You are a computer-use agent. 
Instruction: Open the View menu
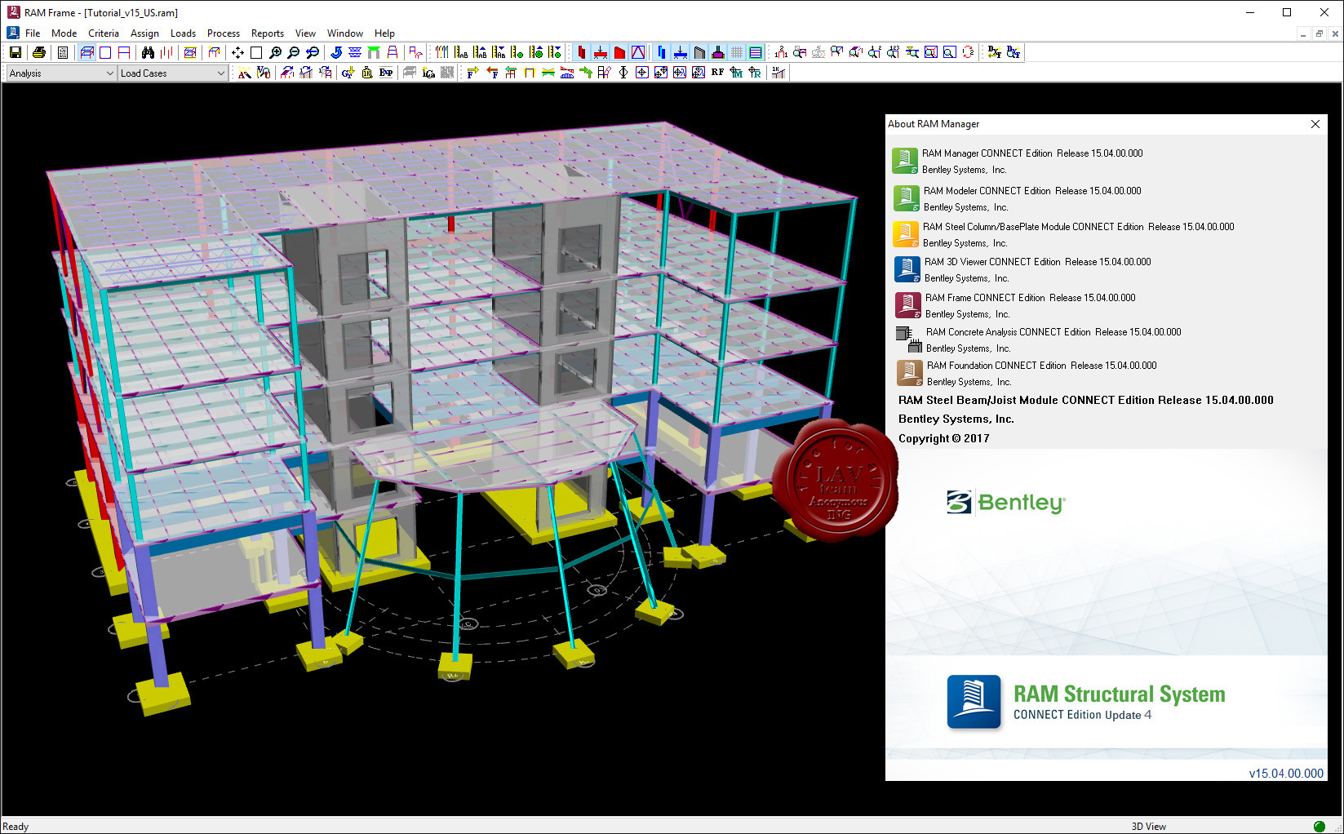pos(305,33)
